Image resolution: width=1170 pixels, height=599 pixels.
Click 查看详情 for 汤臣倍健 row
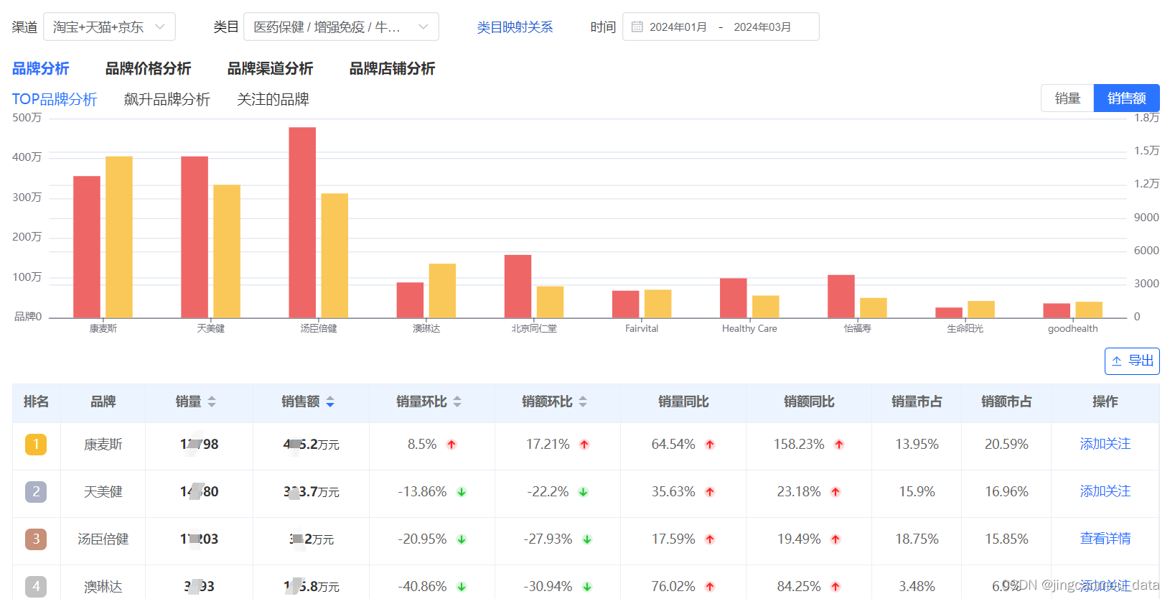coord(1105,539)
